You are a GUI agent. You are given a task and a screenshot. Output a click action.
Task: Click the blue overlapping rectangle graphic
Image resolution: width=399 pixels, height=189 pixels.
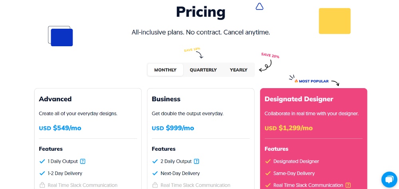point(61,36)
